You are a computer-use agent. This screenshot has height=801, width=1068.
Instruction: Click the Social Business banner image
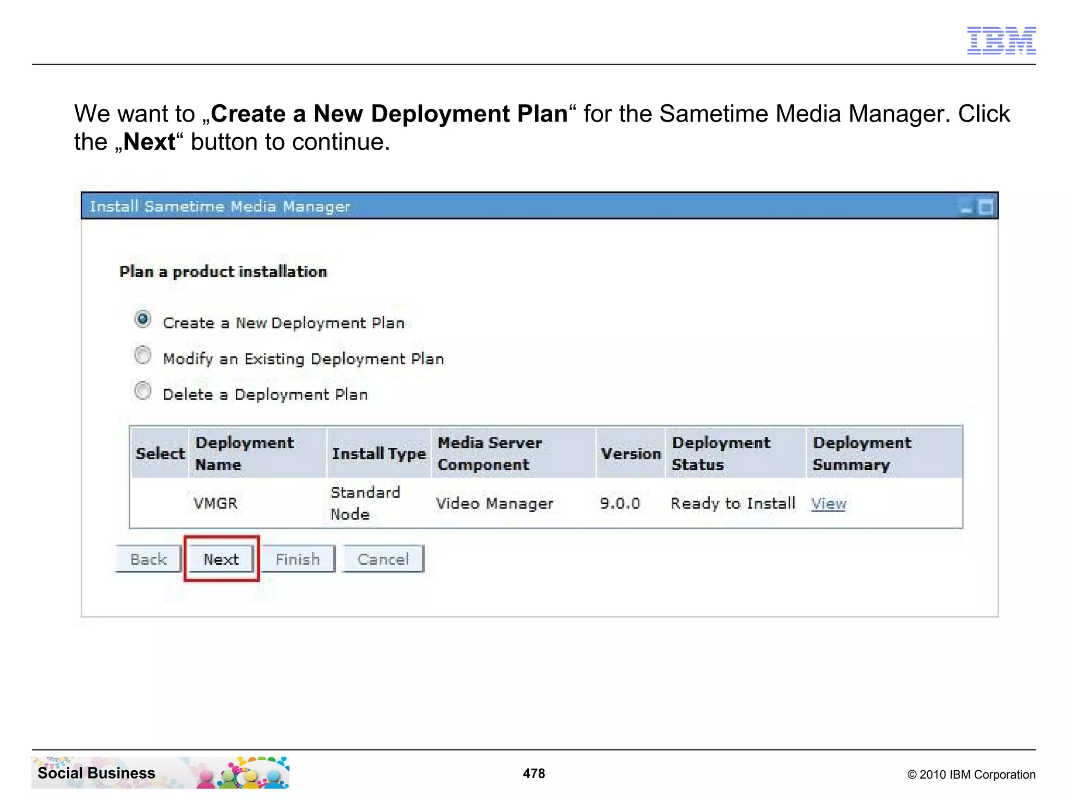click(x=160, y=772)
